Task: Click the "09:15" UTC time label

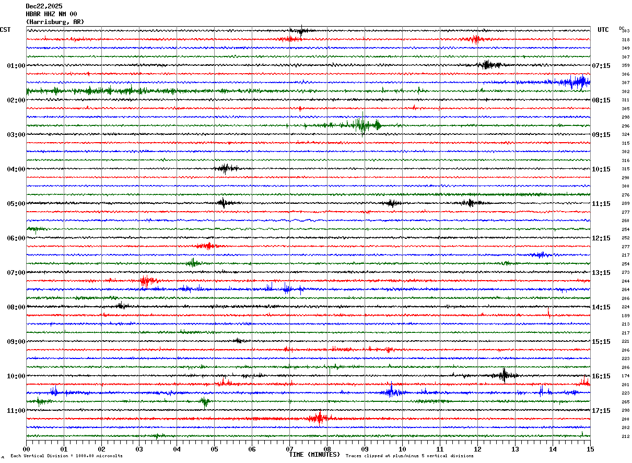Action: 602,135
